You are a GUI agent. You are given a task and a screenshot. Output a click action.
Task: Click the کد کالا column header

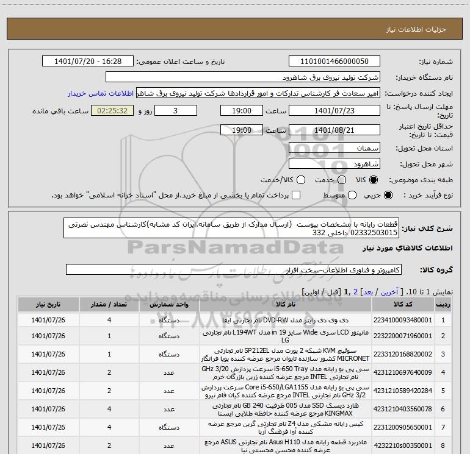tap(403, 304)
